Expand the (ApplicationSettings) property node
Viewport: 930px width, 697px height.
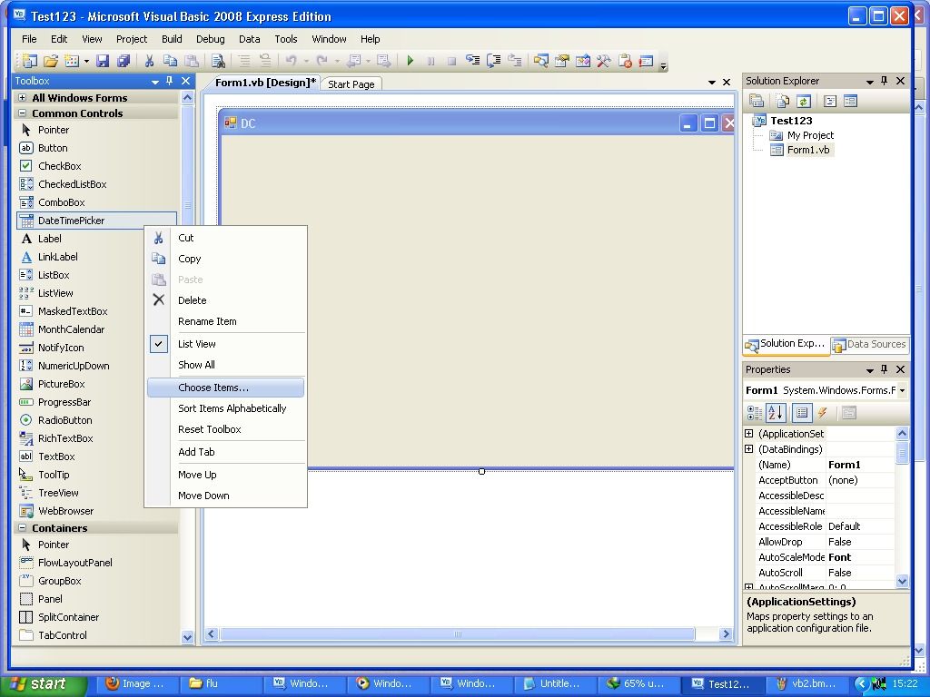749,433
